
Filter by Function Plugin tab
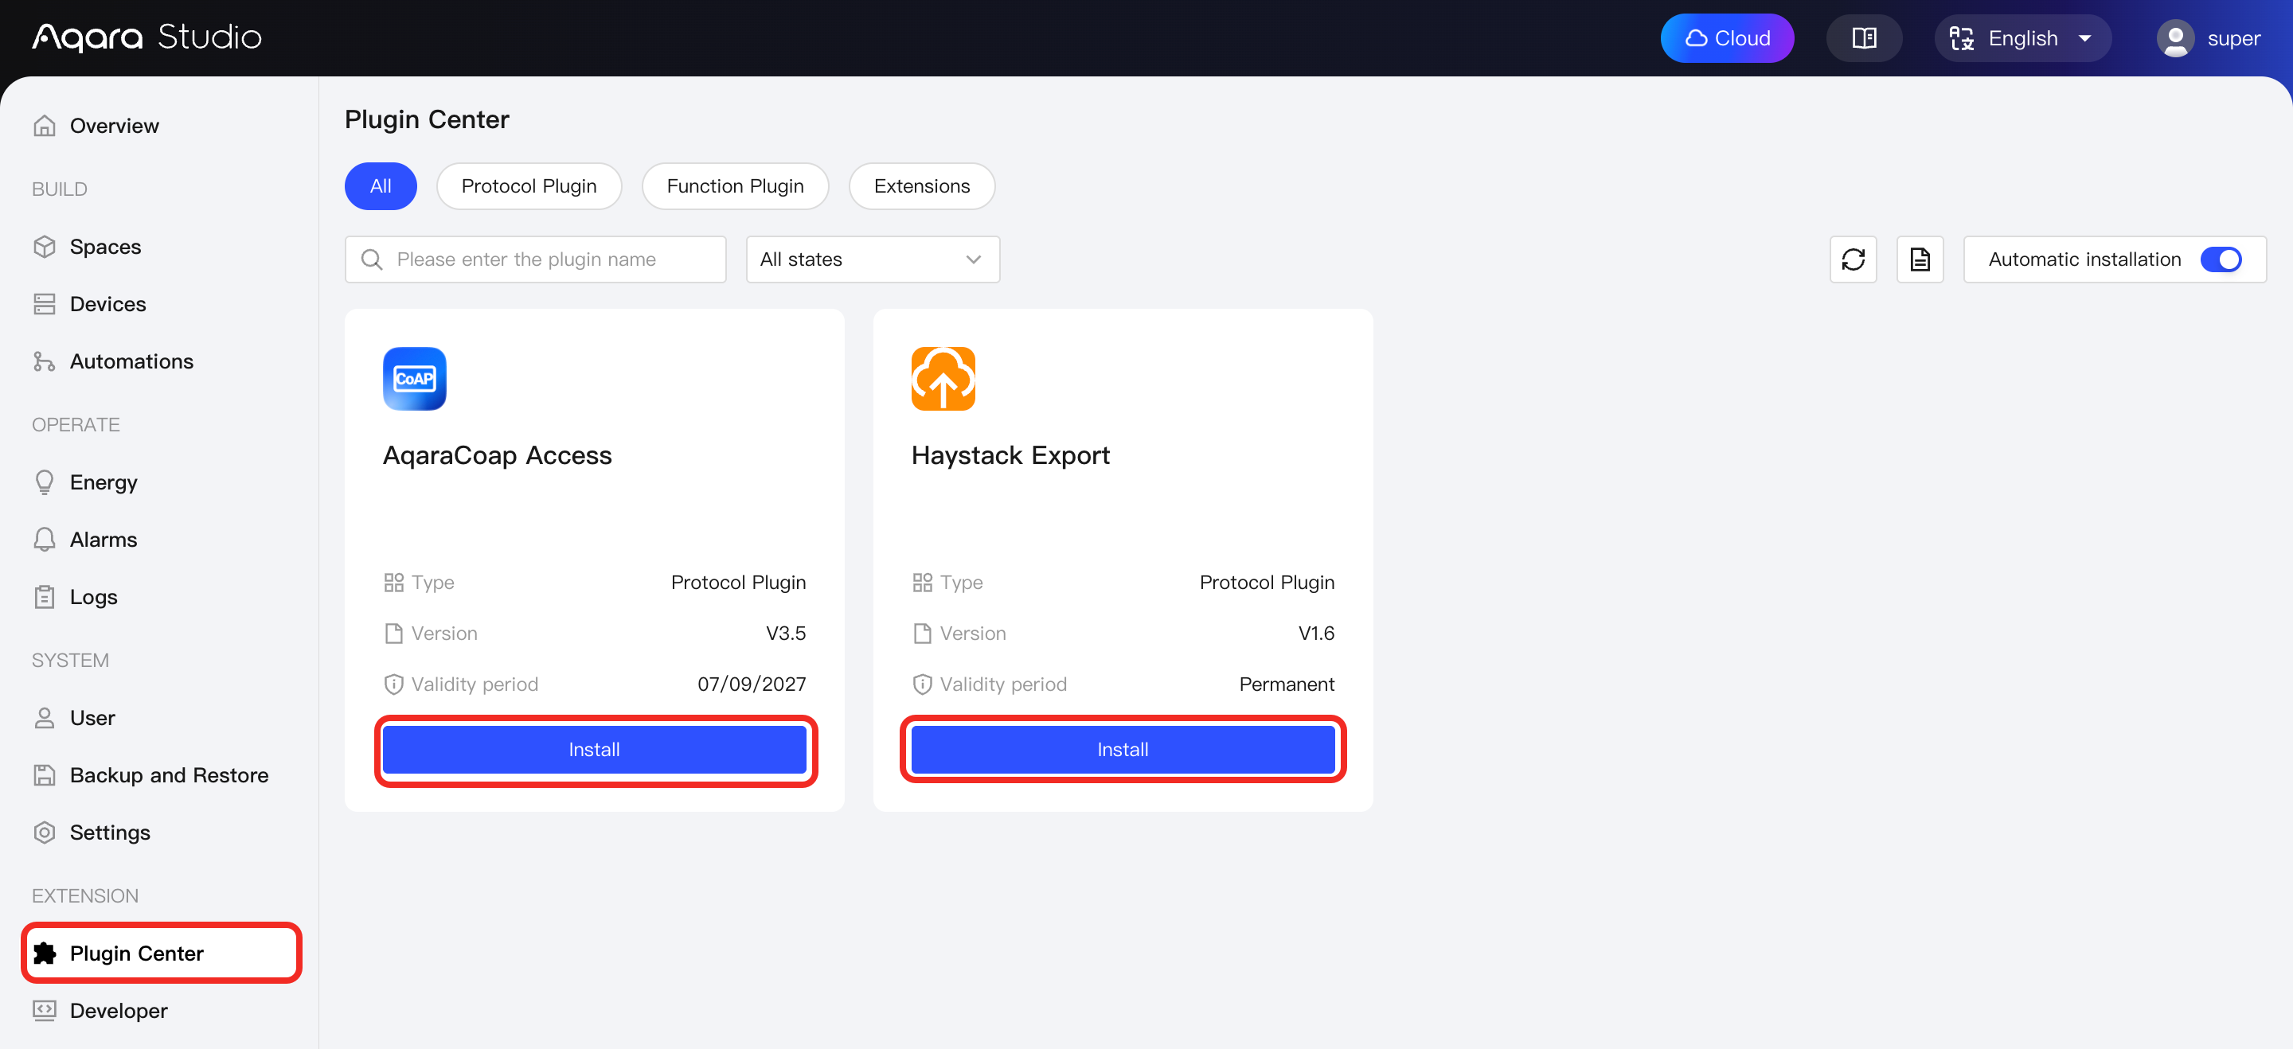click(x=735, y=186)
